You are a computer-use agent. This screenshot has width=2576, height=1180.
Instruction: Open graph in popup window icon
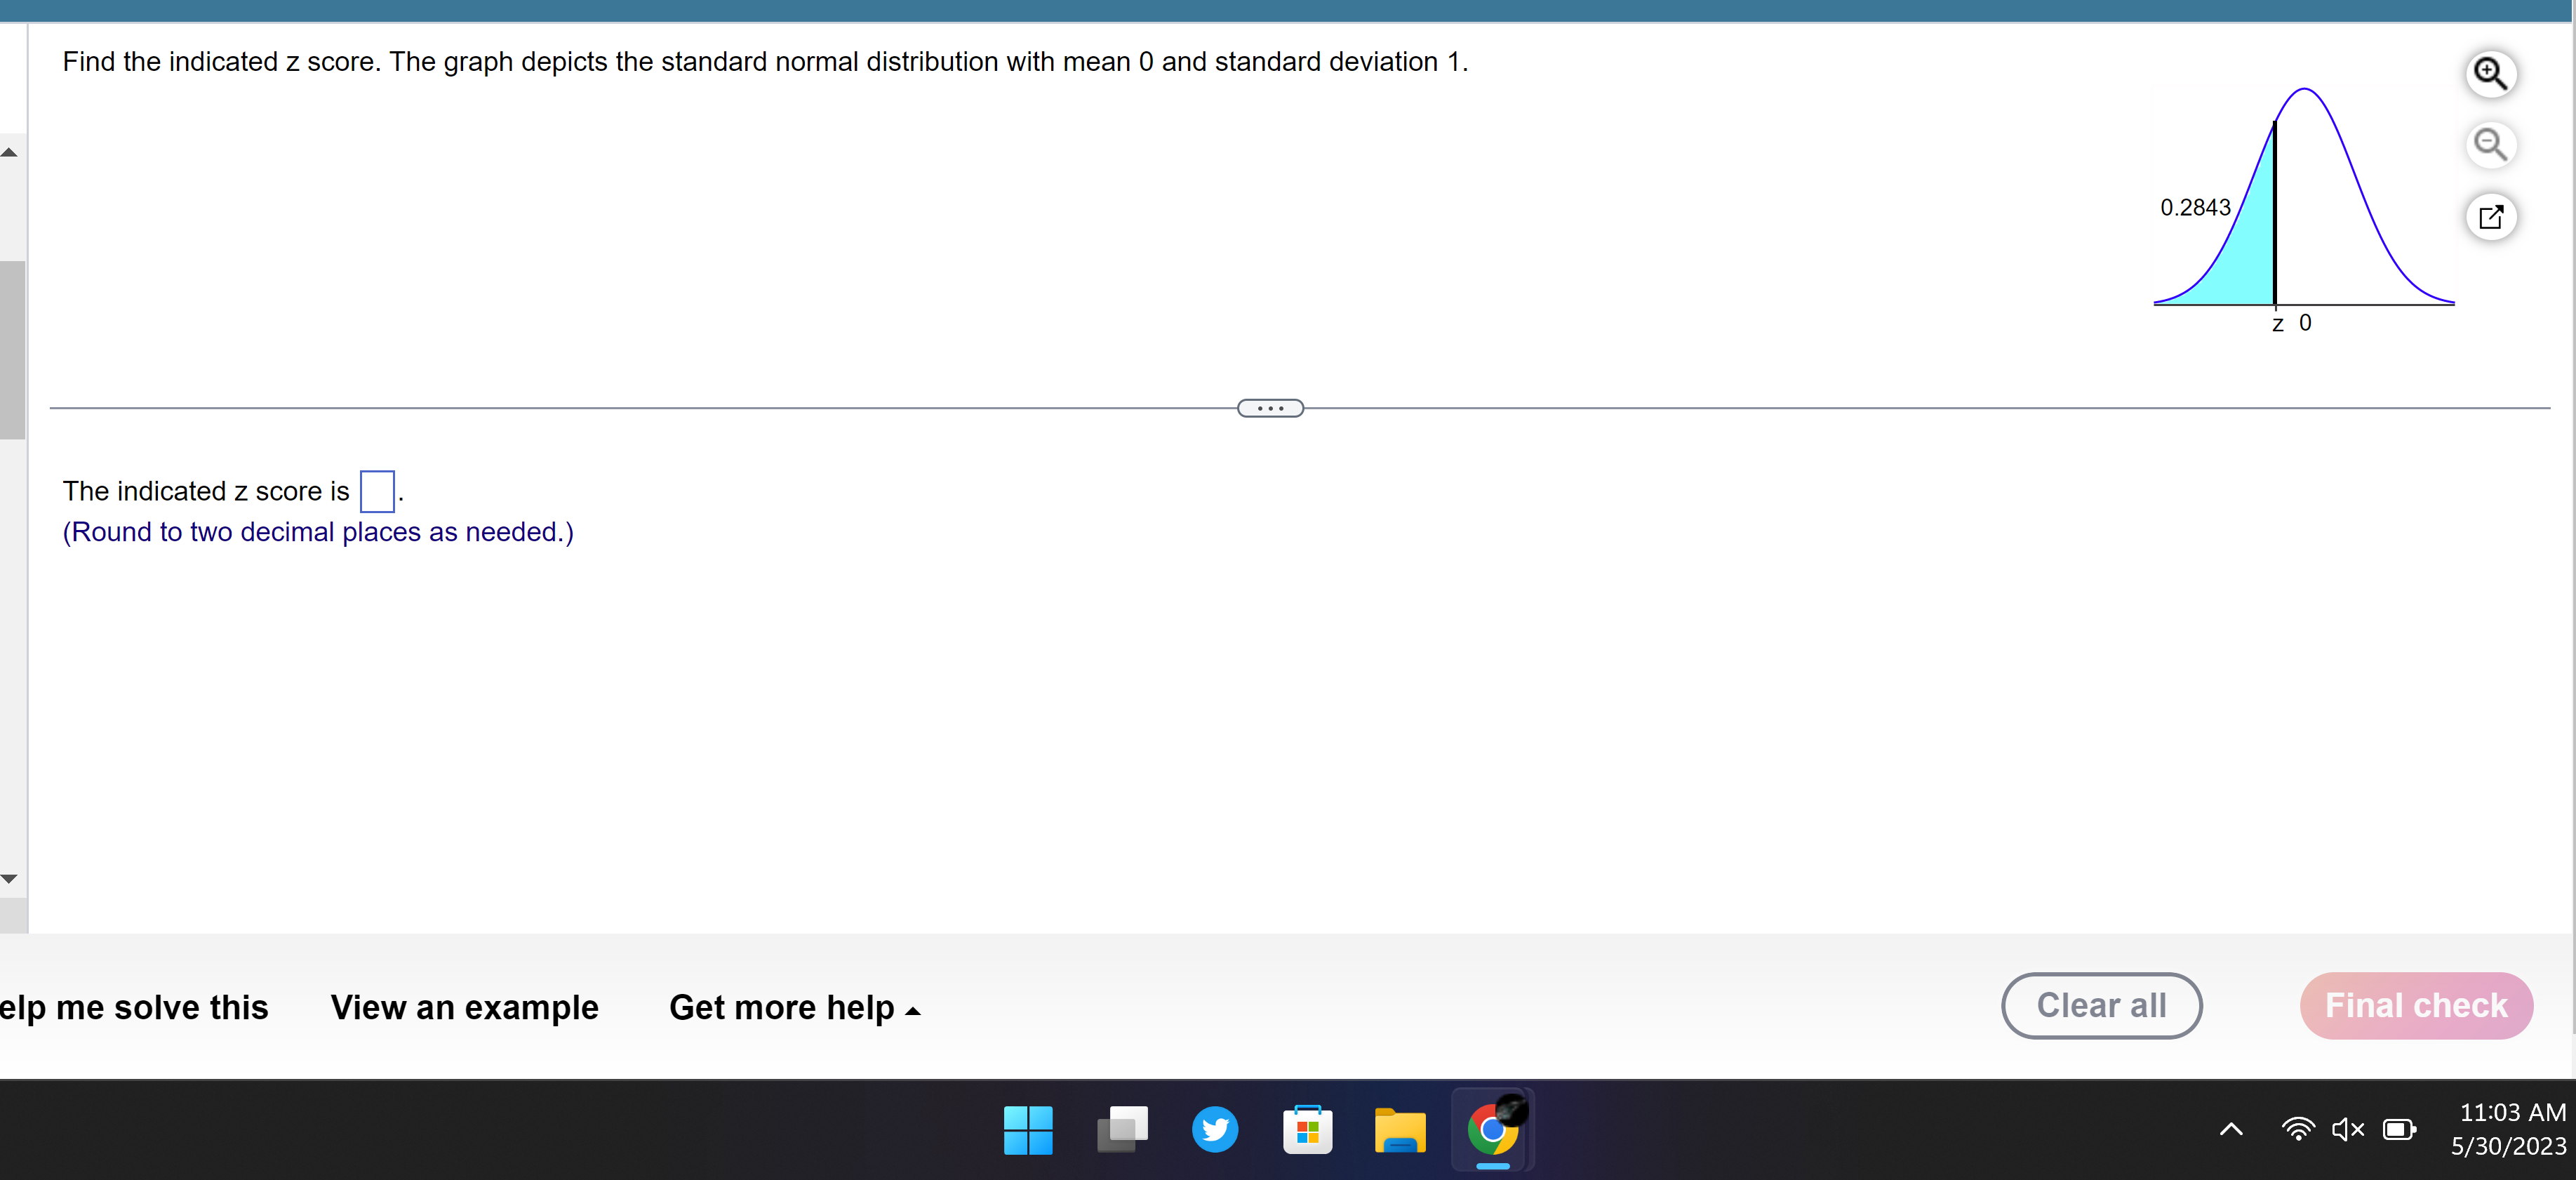pos(2490,217)
